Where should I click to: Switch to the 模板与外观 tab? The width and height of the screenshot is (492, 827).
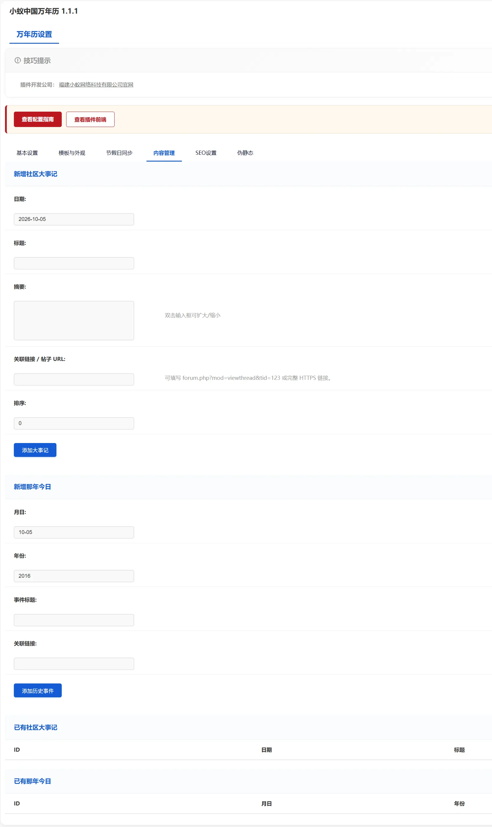(x=72, y=153)
